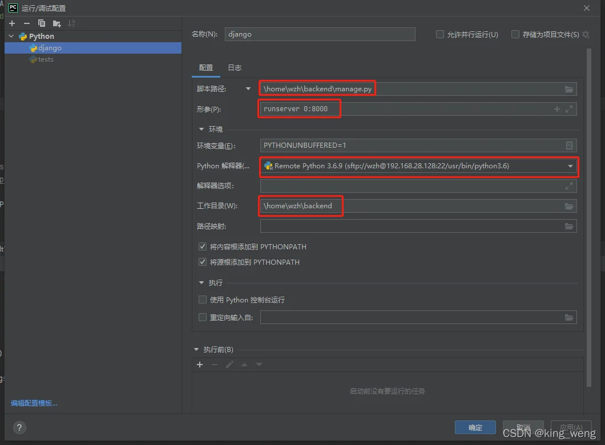Image resolution: width=605 pixels, height=445 pixels.
Task: Select the django configuration
Action: click(x=93, y=48)
